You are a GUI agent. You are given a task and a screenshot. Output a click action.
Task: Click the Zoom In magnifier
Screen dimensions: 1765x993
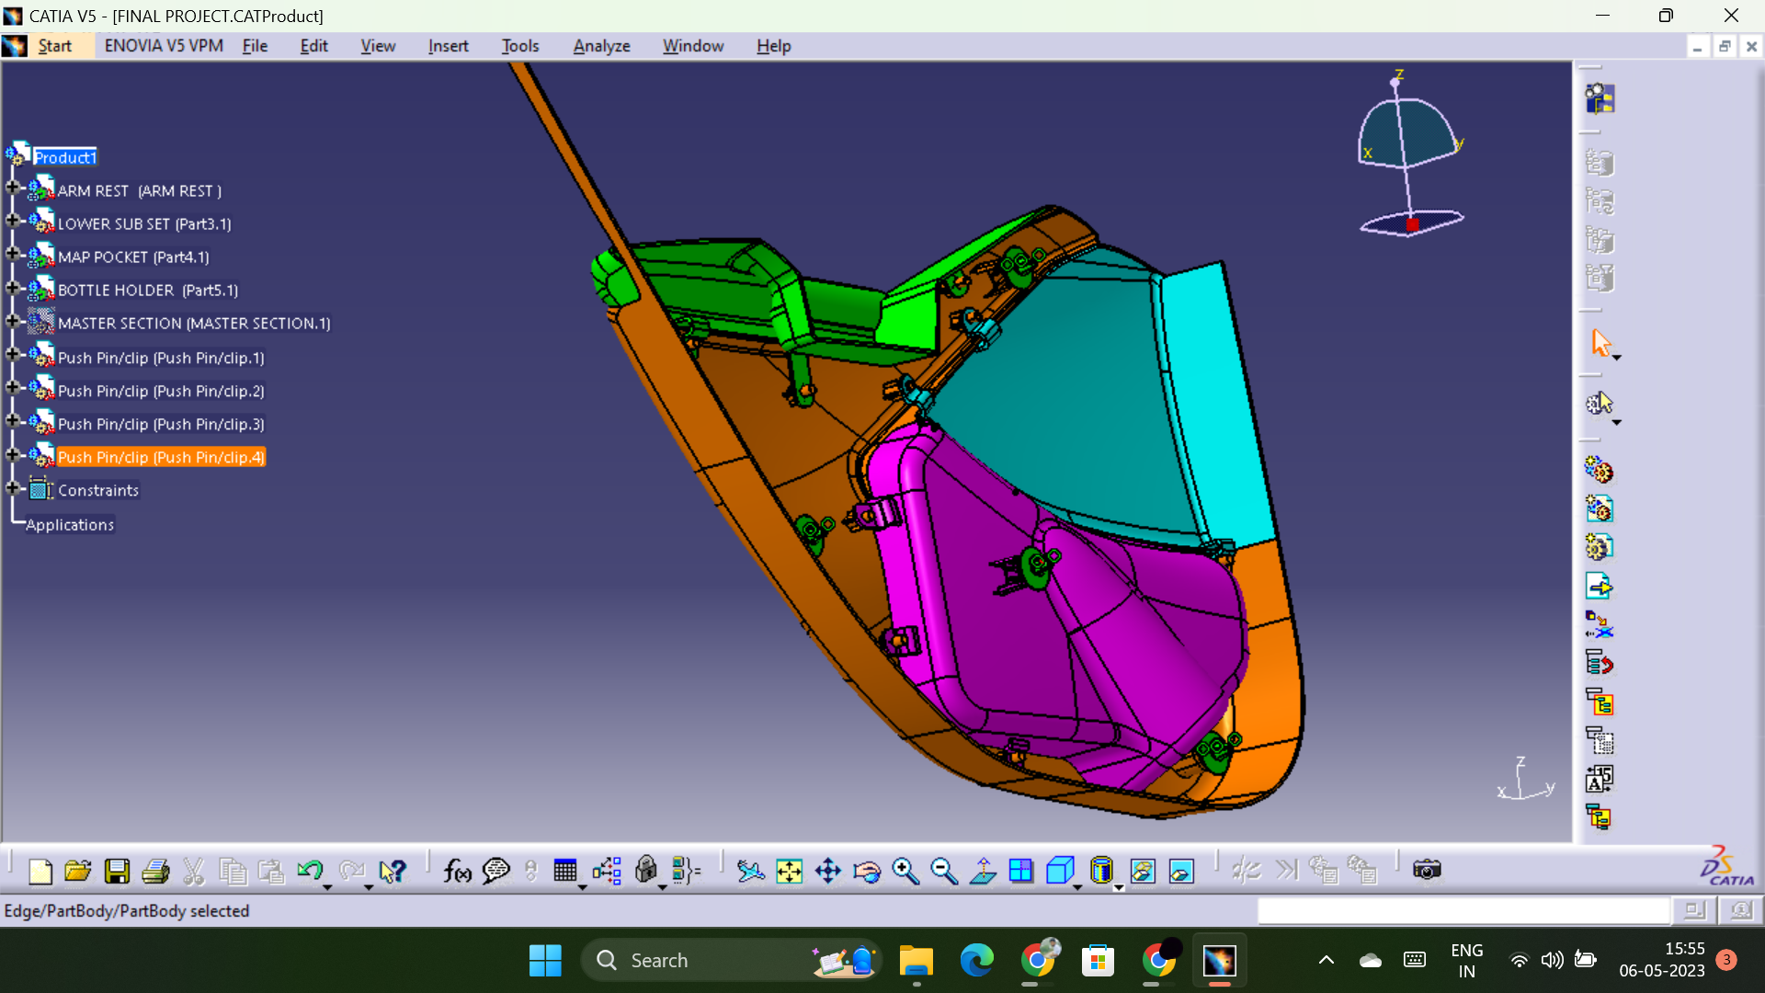pyautogui.click(x=905, y=871)
